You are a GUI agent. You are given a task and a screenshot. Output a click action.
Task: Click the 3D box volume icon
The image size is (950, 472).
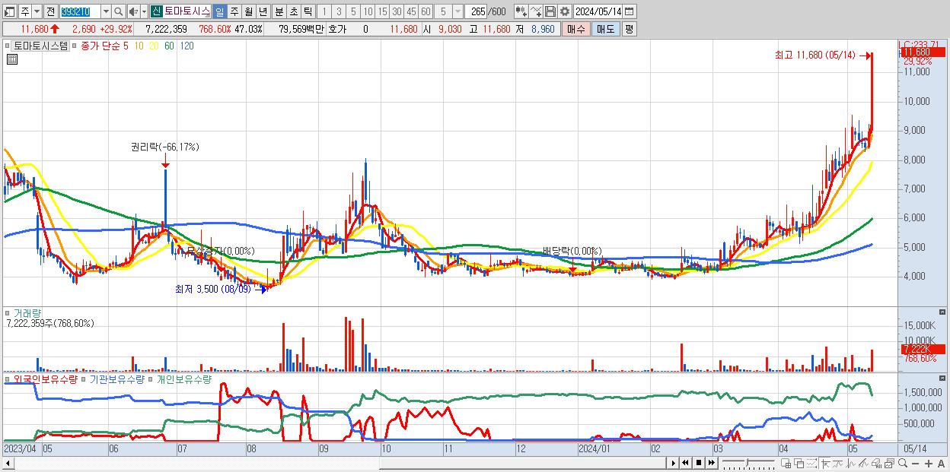[x=877, y=463]
